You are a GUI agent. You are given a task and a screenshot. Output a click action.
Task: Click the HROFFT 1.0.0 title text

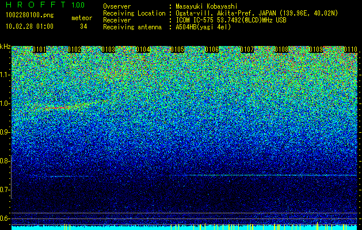[45, 5]
